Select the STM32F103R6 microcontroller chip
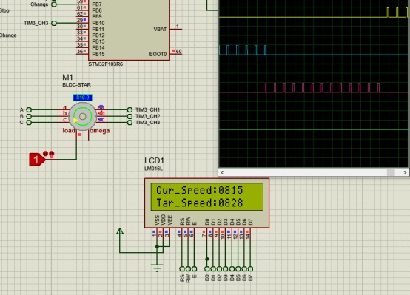The width and height of the screenshot is (410, 295). point(130,30)
